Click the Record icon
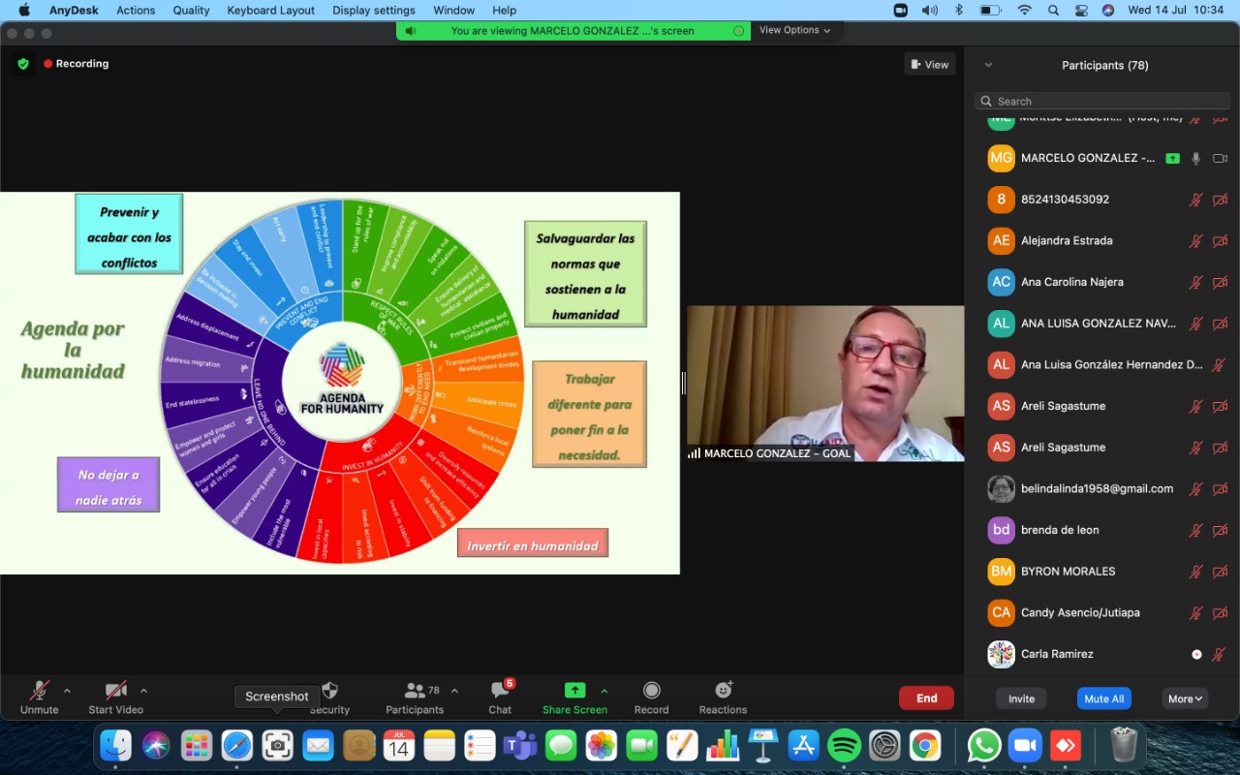Viewport: 1240px width, 775px height. [x=651, y=691]
